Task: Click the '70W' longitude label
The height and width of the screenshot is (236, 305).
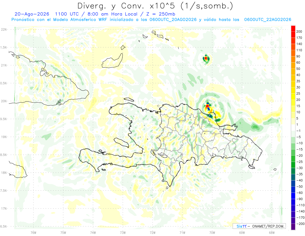Action: pos(212,233)
